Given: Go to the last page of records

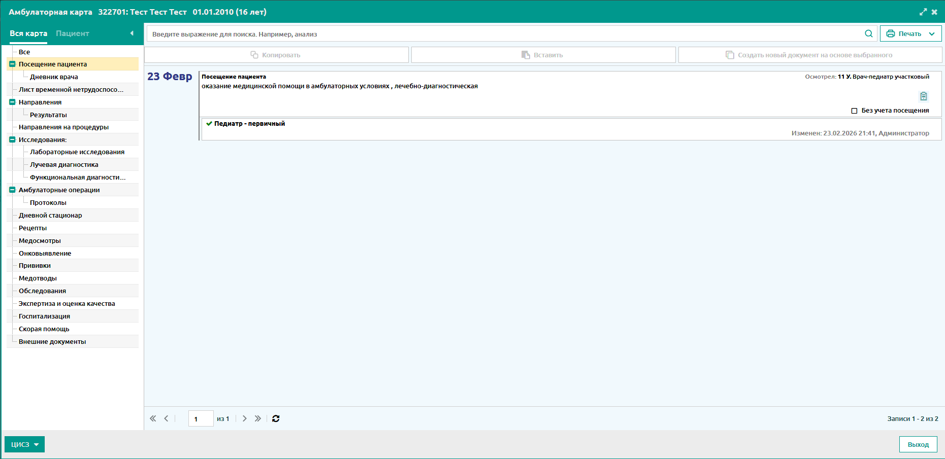Looking at the screenshot, I should point(258,418).
